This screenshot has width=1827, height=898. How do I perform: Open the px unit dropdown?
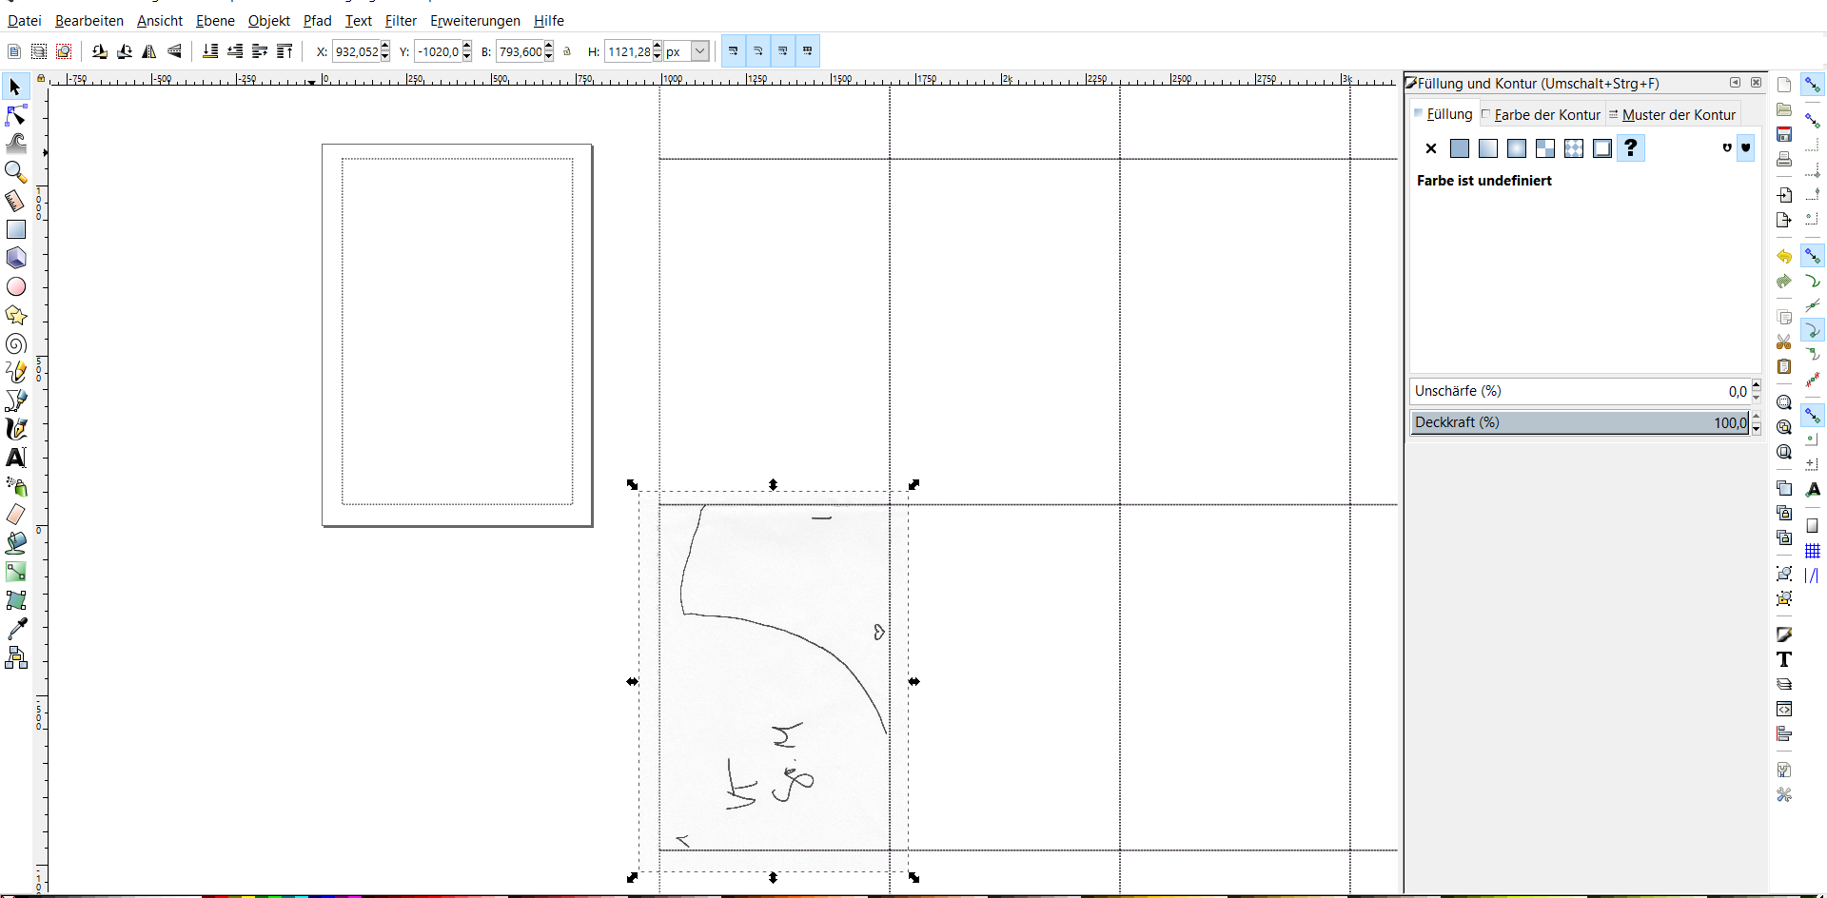pos(699,51)
